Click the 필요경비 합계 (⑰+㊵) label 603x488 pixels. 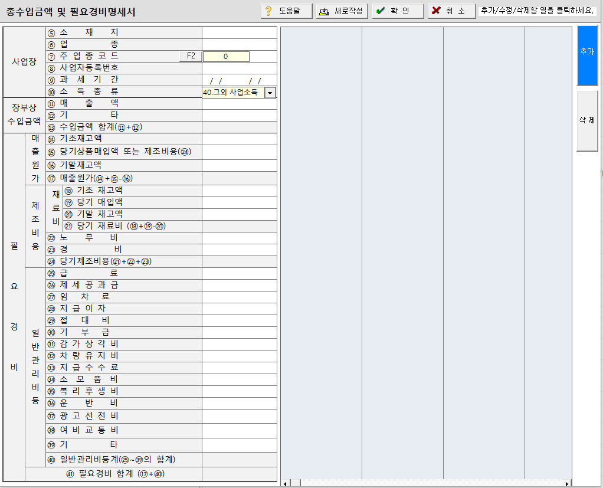point(116,474)
